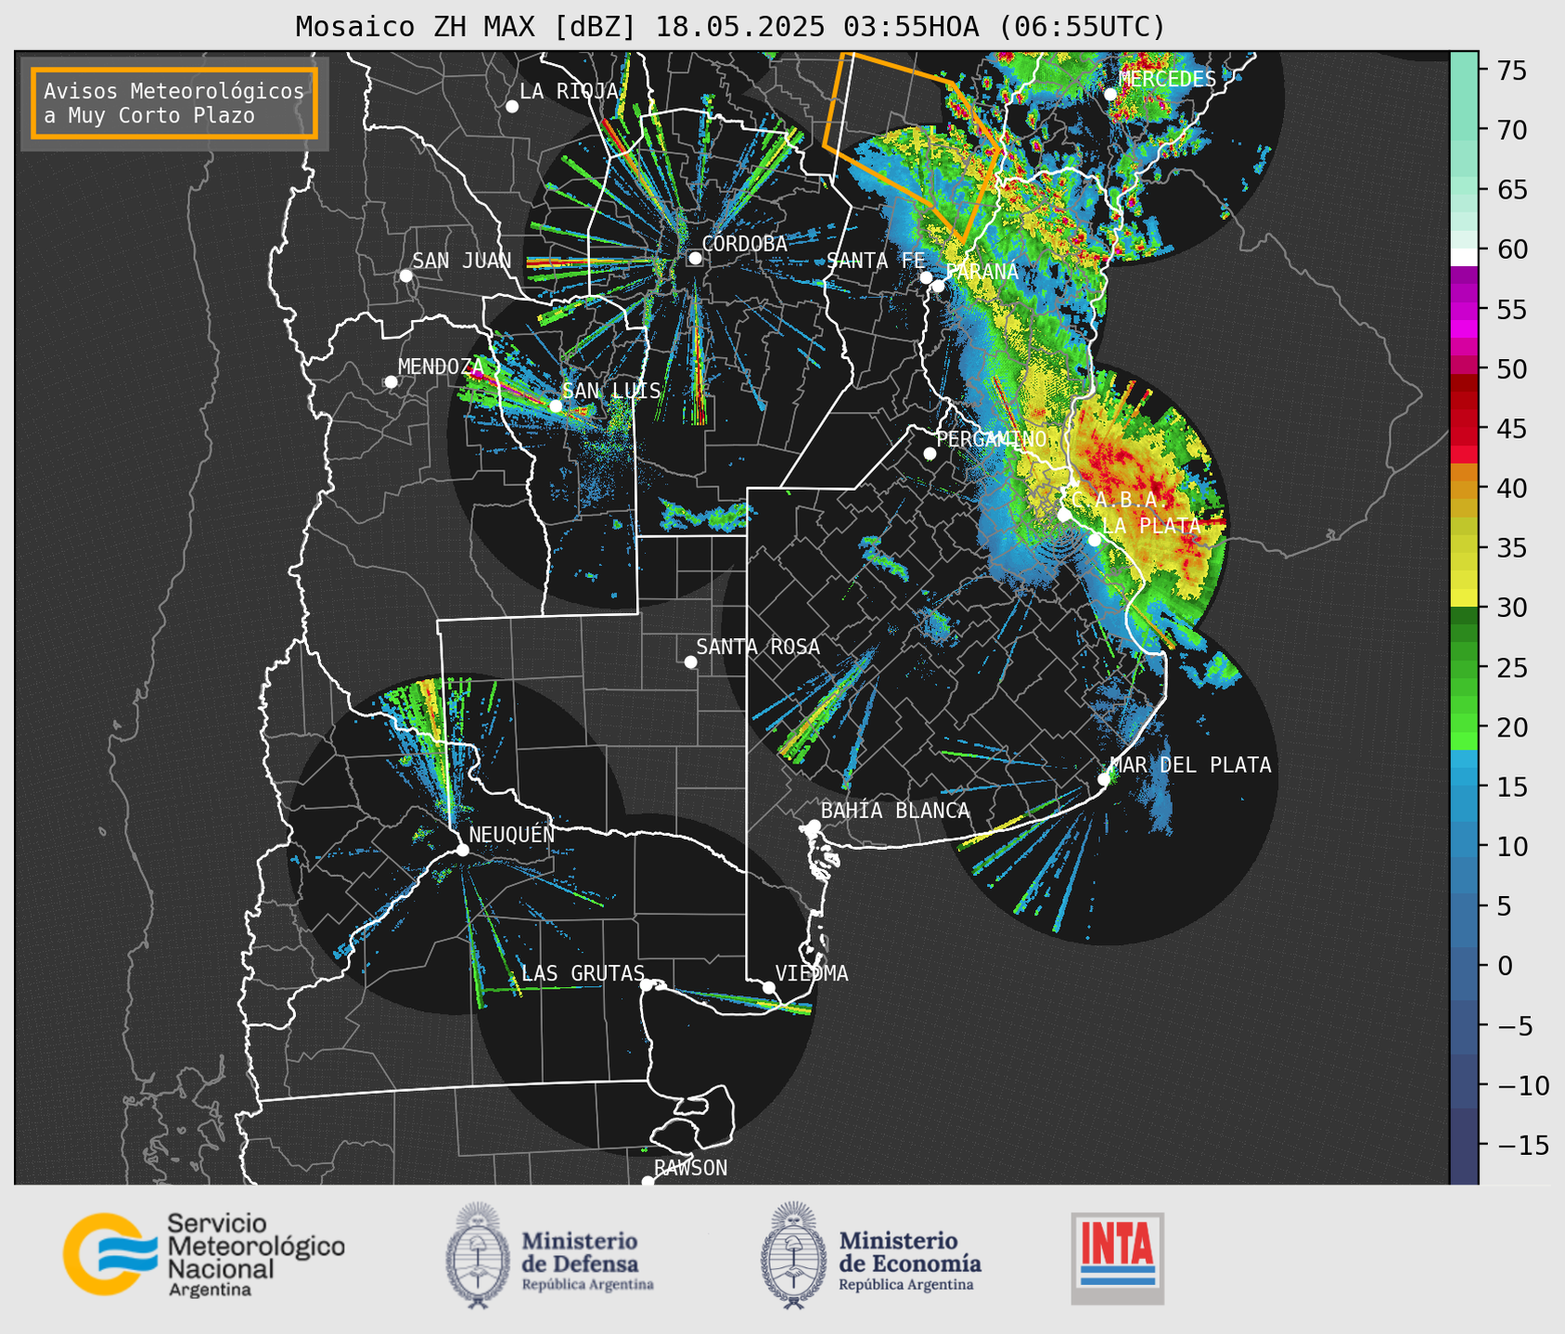
Task: Select the SANTA ROSA city label
Action: pos(758,648)
